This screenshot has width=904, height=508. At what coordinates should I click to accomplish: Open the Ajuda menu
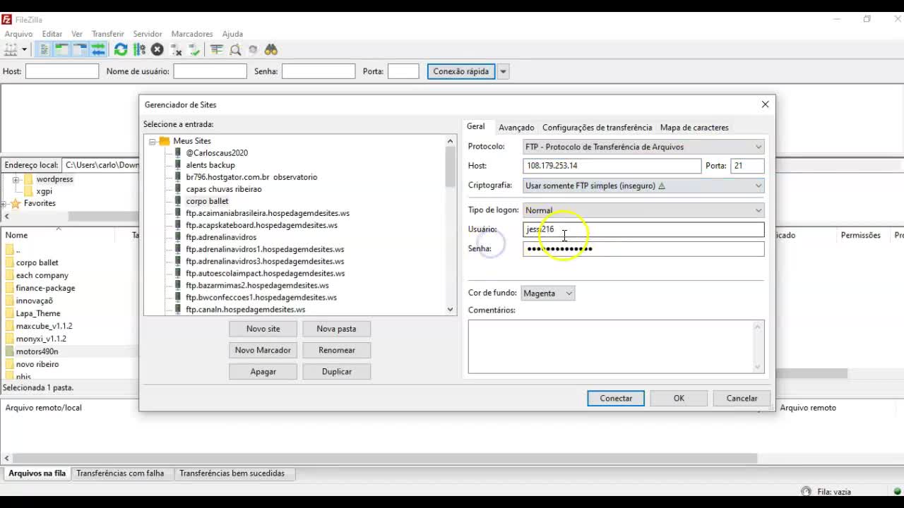[x=232, y=34]
